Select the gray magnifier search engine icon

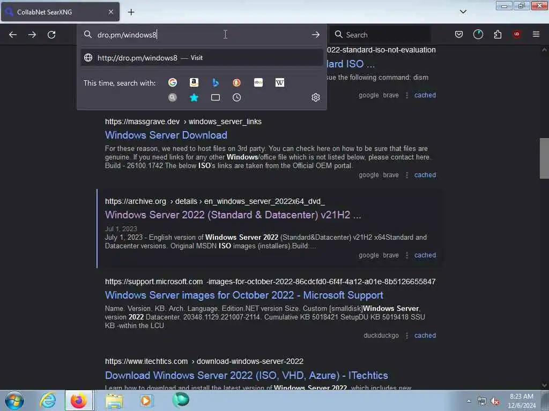point(173,97)
